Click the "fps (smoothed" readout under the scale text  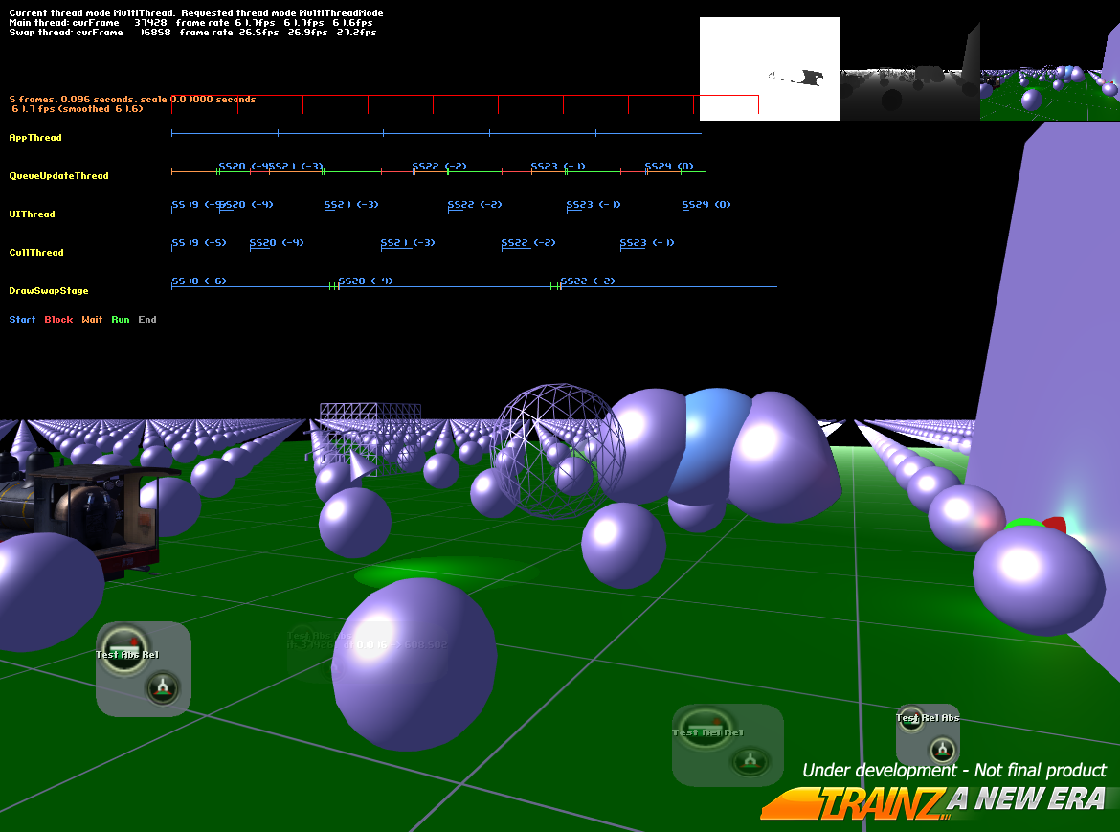point(78,109)
